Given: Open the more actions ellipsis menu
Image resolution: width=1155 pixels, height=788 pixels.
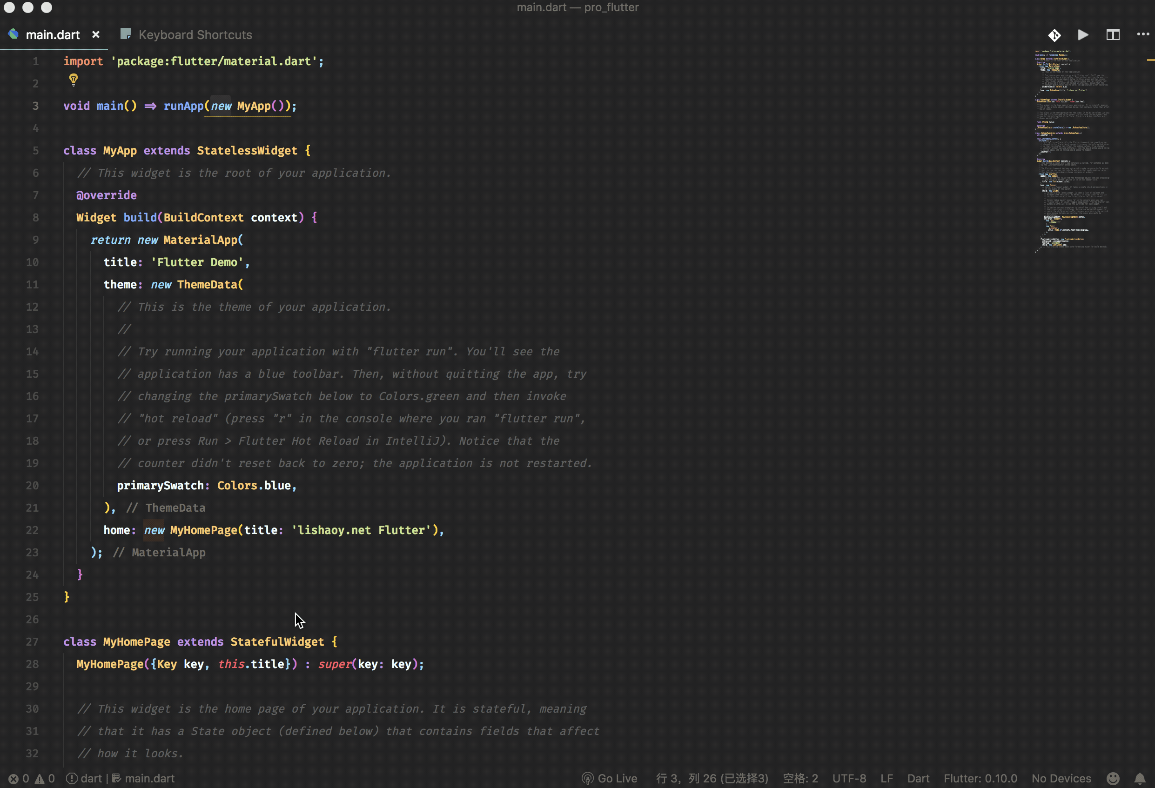Looking at the screenshot, I should coord(1142,34).
